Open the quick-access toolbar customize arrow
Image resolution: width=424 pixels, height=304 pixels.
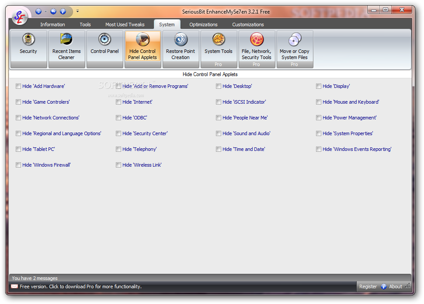click(78, 11)
